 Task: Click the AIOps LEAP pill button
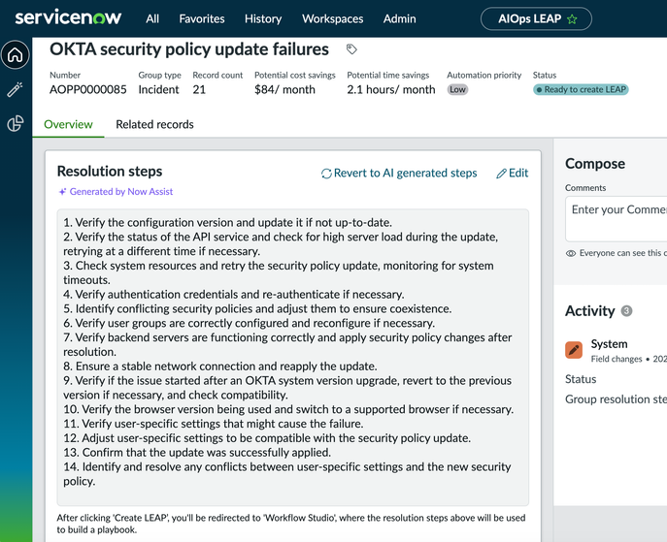coord(536,18)
